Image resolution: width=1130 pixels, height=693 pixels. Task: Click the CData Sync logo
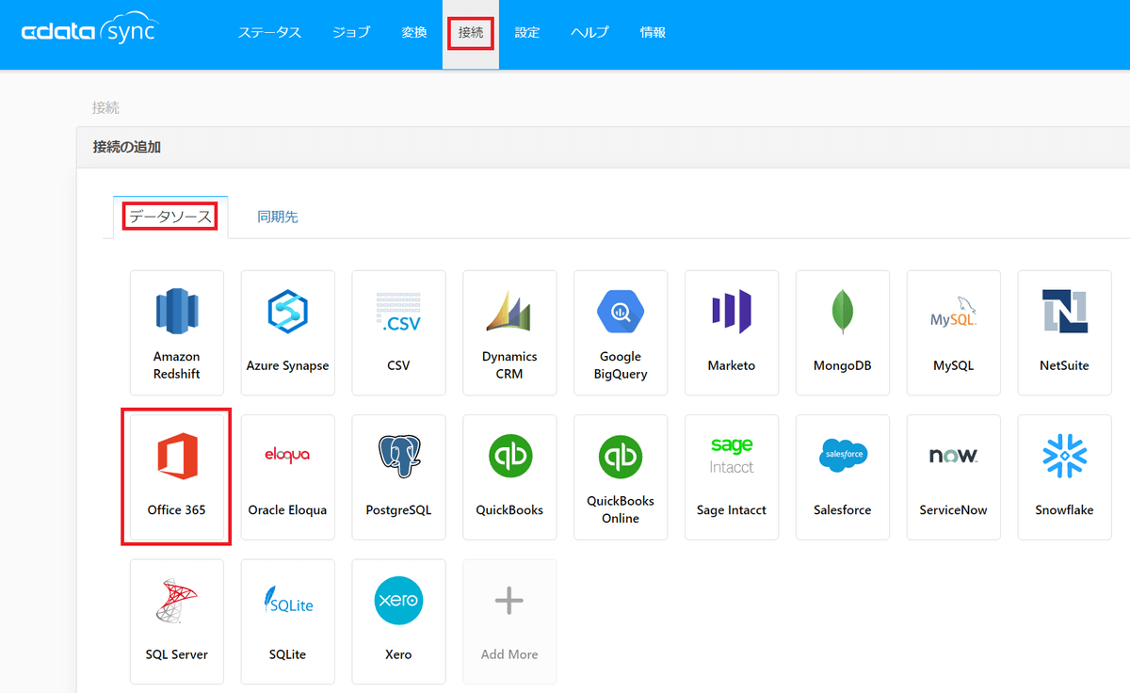click(x=89, y=31)
